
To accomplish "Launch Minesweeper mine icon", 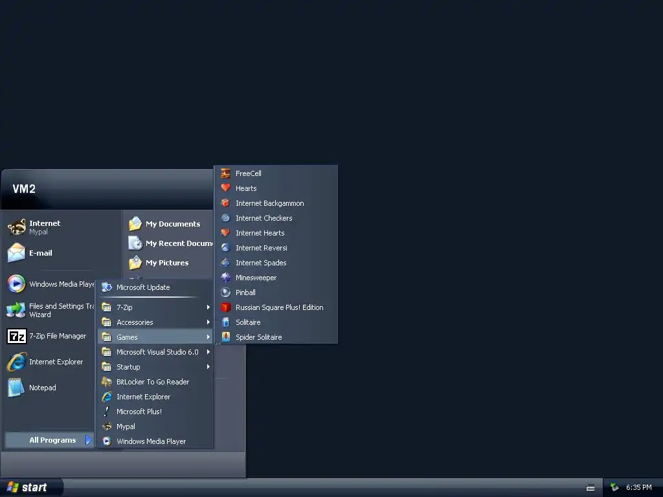I will pos(226,278).
